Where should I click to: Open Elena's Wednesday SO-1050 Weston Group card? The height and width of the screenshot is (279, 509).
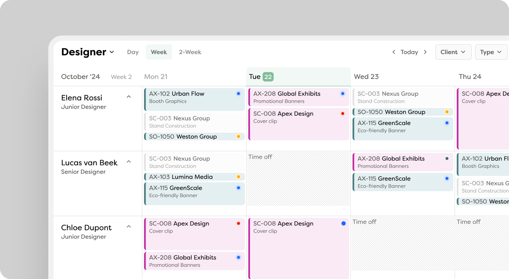point(403,112)
